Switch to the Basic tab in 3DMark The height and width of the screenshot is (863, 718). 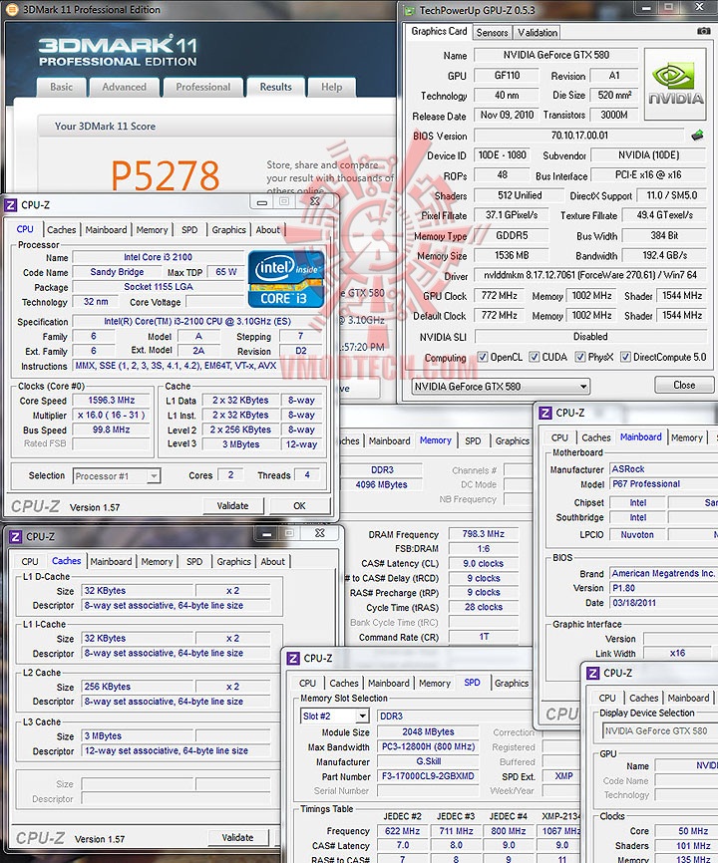point(61,87)
